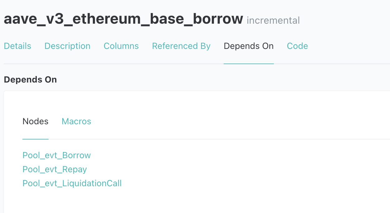Show the Referenced By tab
Screen dimensions: 390x213
point(181,46)
